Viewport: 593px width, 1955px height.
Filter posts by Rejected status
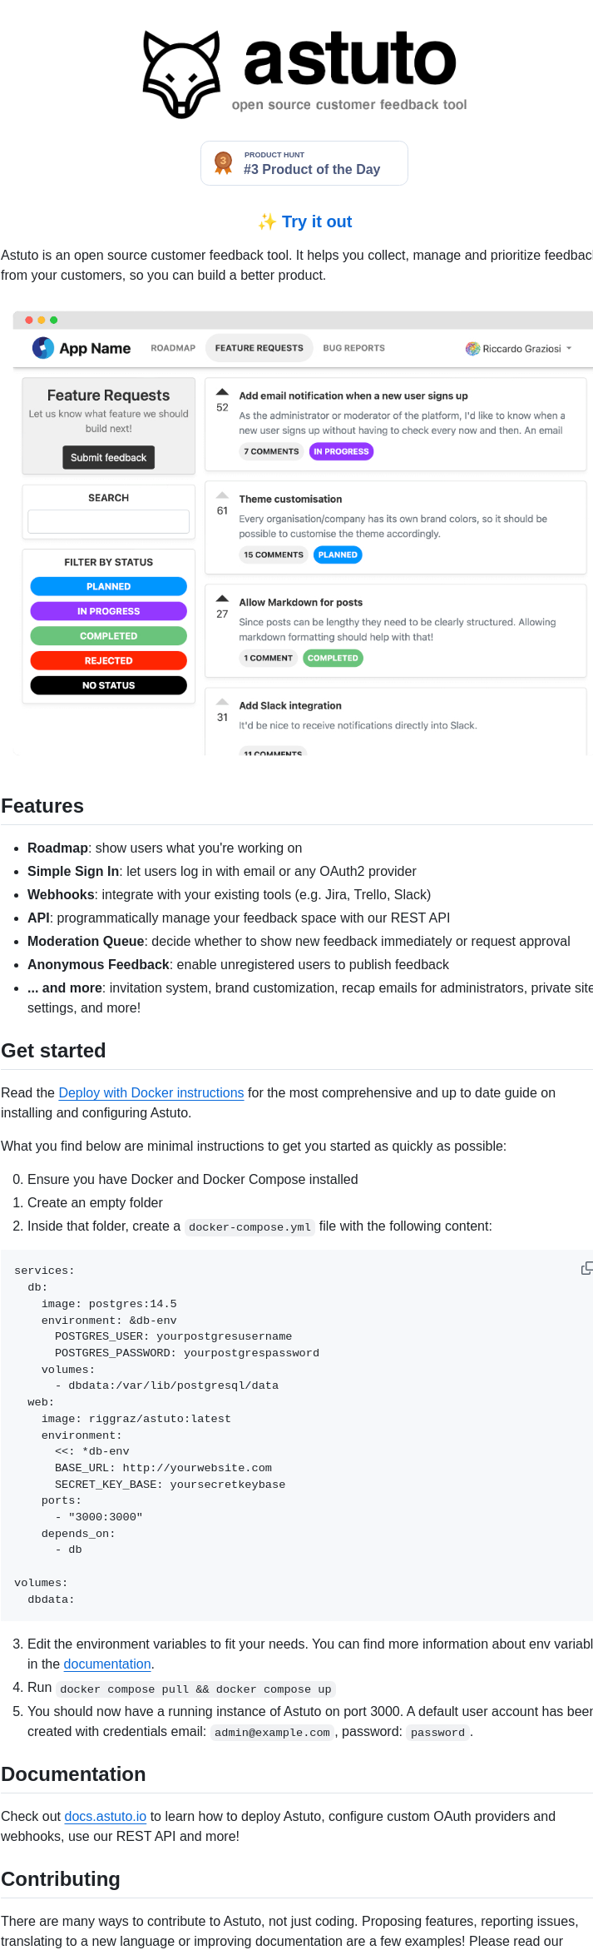[108, 660]
